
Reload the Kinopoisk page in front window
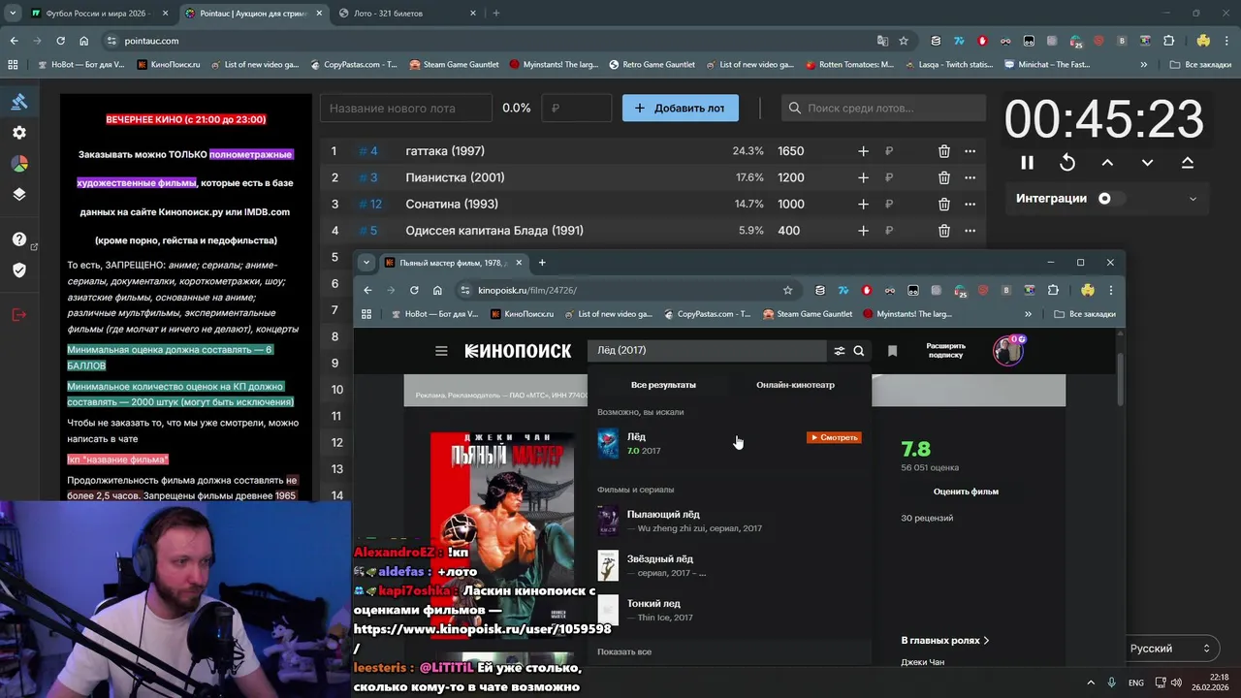[414, 290]
